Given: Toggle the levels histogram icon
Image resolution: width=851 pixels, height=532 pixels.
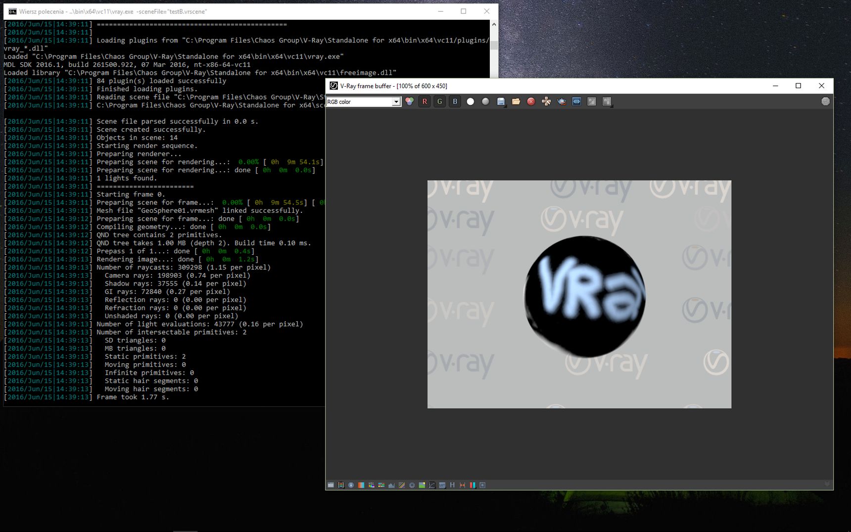Looking at the screenshot, I should click(x=391, y=485).
